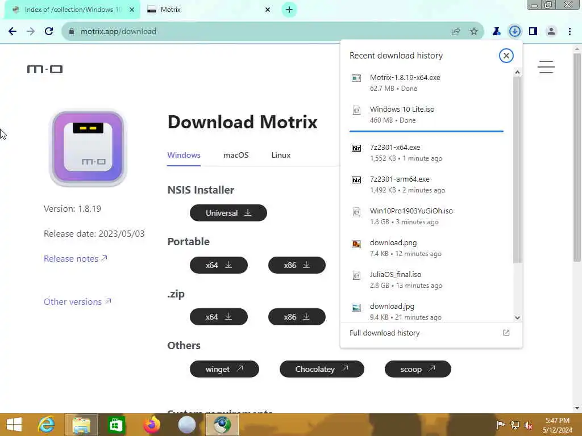582x436 pixels.
Task: Click the download list scroll-down arrow
Action: point(517,318)
